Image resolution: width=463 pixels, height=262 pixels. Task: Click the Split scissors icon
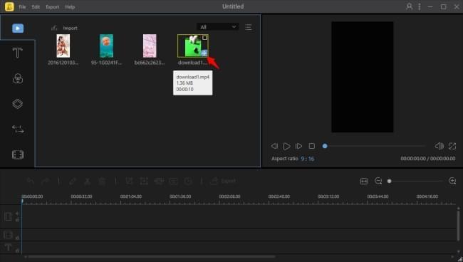[x=88, y=181]
